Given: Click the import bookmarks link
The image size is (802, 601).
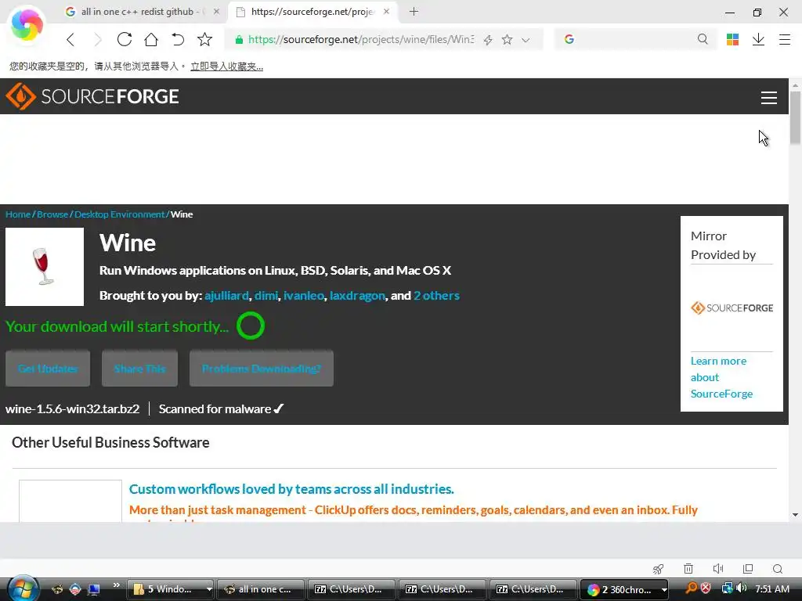Looking at the screenshot, I should [x=226, y=67].
